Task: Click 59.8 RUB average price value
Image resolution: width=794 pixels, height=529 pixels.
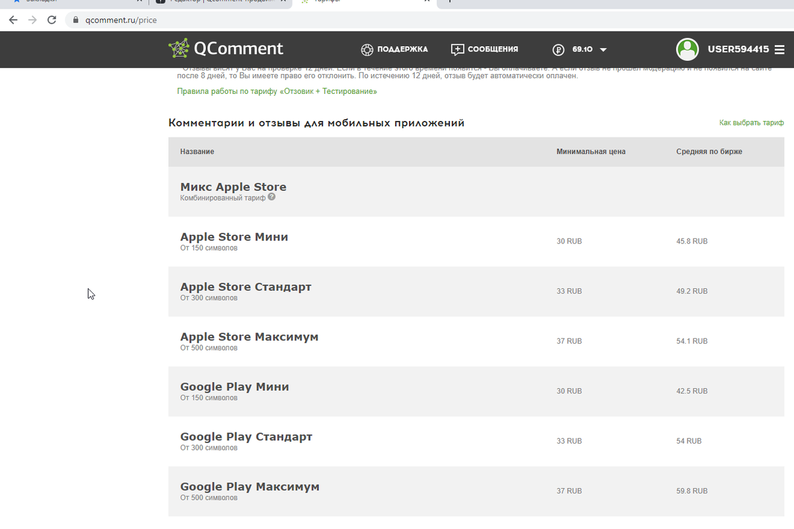Action: pos(692,491)
